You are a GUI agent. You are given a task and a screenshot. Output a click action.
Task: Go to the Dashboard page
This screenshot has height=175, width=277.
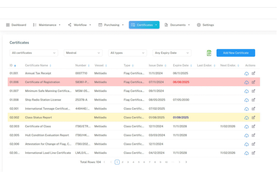point(16,25)
